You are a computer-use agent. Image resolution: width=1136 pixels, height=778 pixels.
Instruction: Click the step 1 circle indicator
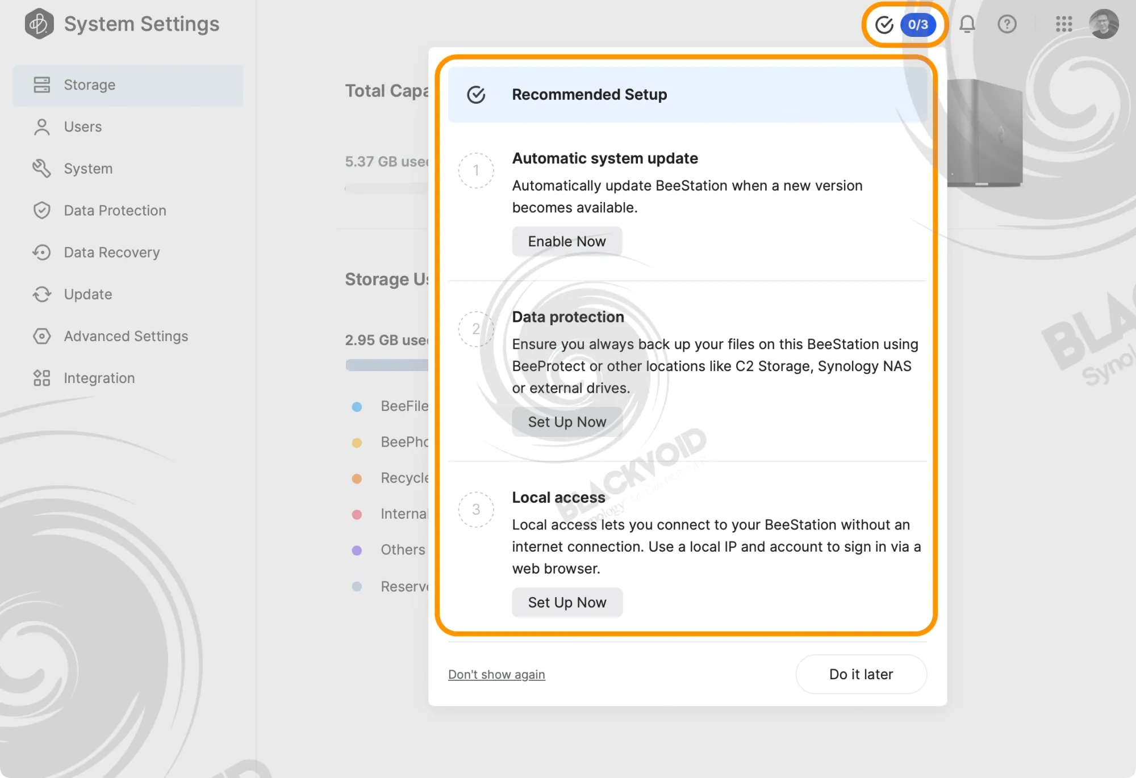pyautogui.click(x=476, y=170)
